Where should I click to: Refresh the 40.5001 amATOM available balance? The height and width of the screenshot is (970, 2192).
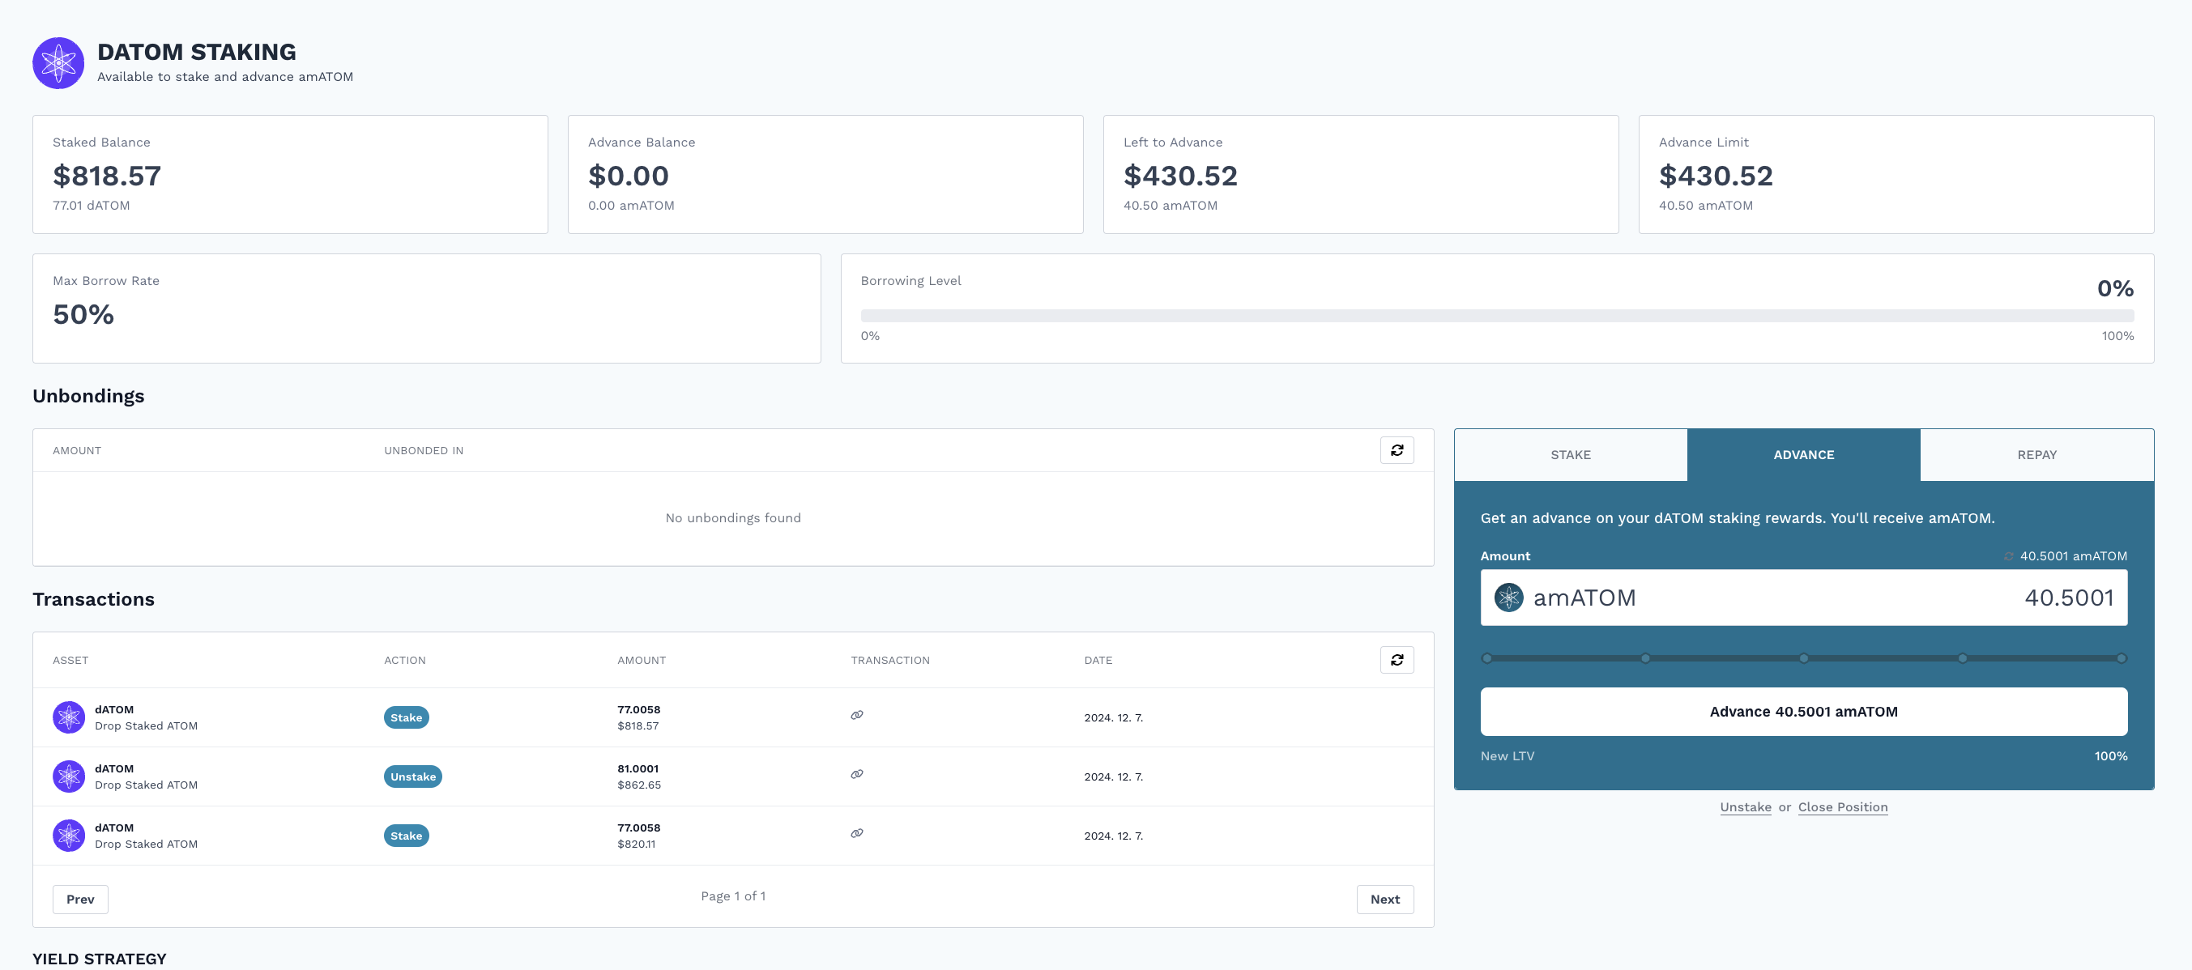pyautogui.click(x=2008, y=556)
